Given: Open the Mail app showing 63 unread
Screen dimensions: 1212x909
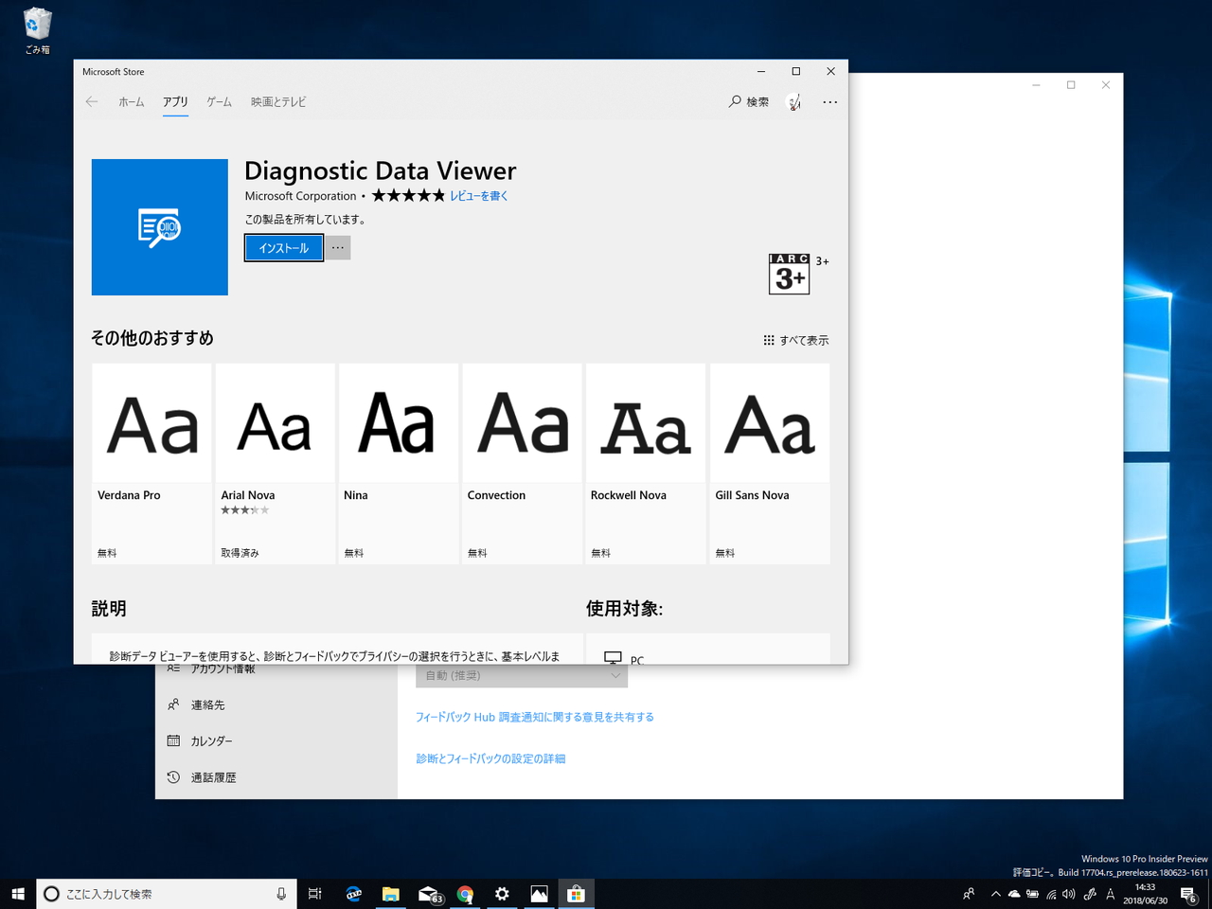Looking at the screenshot, I should coord(428,893).
